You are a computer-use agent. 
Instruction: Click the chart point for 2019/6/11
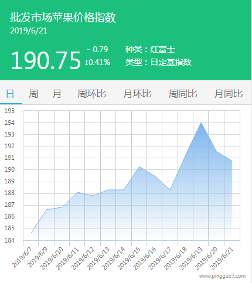77,192
